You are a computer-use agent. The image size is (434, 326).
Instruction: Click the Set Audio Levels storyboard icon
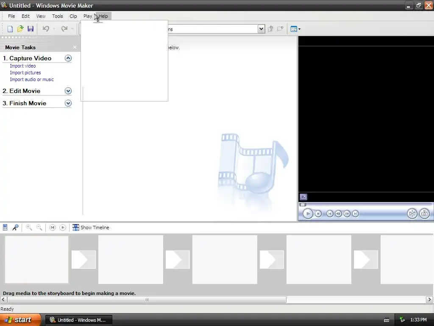click(5, 228)
